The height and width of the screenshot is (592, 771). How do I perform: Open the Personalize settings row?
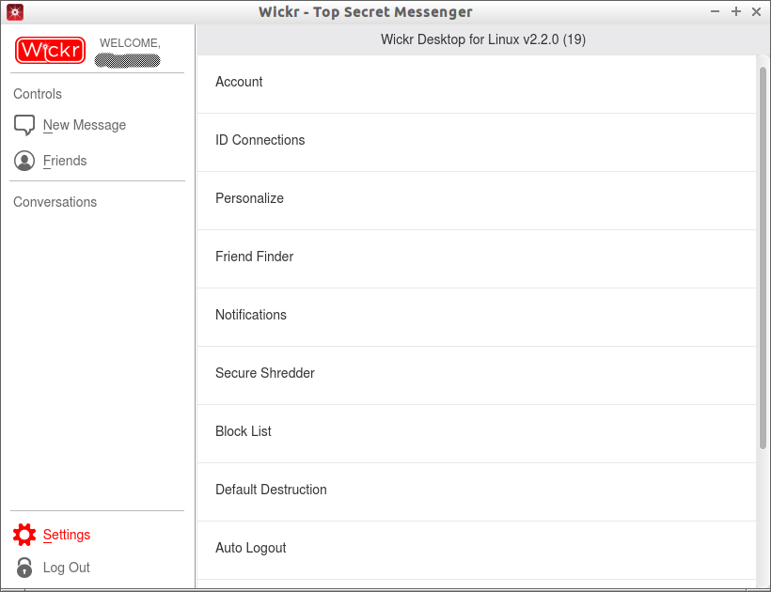(476, 201)
